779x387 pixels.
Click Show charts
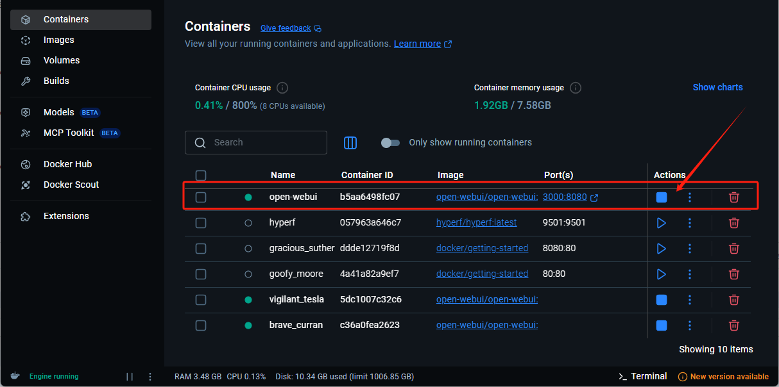click(x=717, y=88)
